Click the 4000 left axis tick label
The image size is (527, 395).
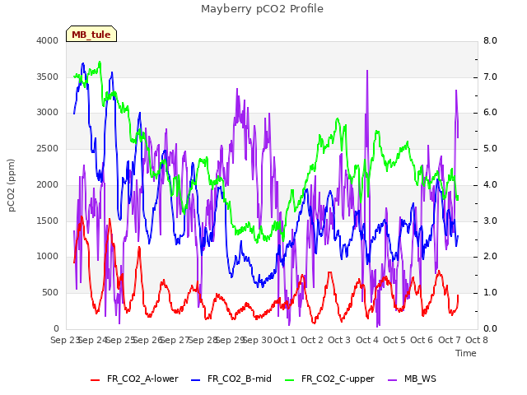(x=48, y=40)
